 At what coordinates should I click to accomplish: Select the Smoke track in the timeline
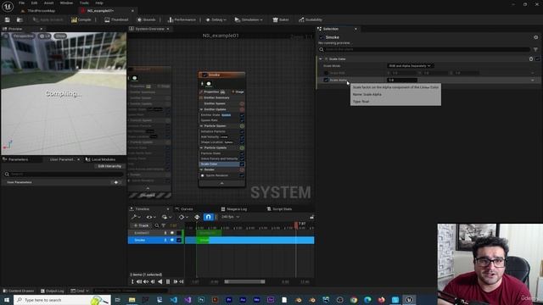[140, 240]
